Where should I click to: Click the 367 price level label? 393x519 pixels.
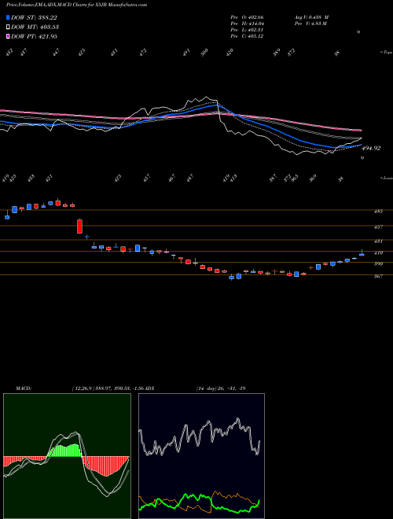pos(378,276)
